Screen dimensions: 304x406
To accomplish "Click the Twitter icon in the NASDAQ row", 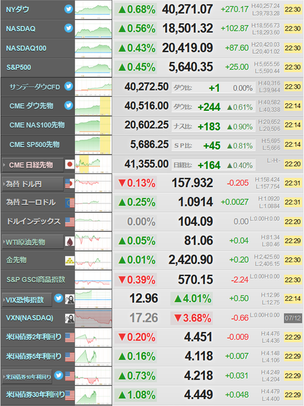I will point(68,28).
